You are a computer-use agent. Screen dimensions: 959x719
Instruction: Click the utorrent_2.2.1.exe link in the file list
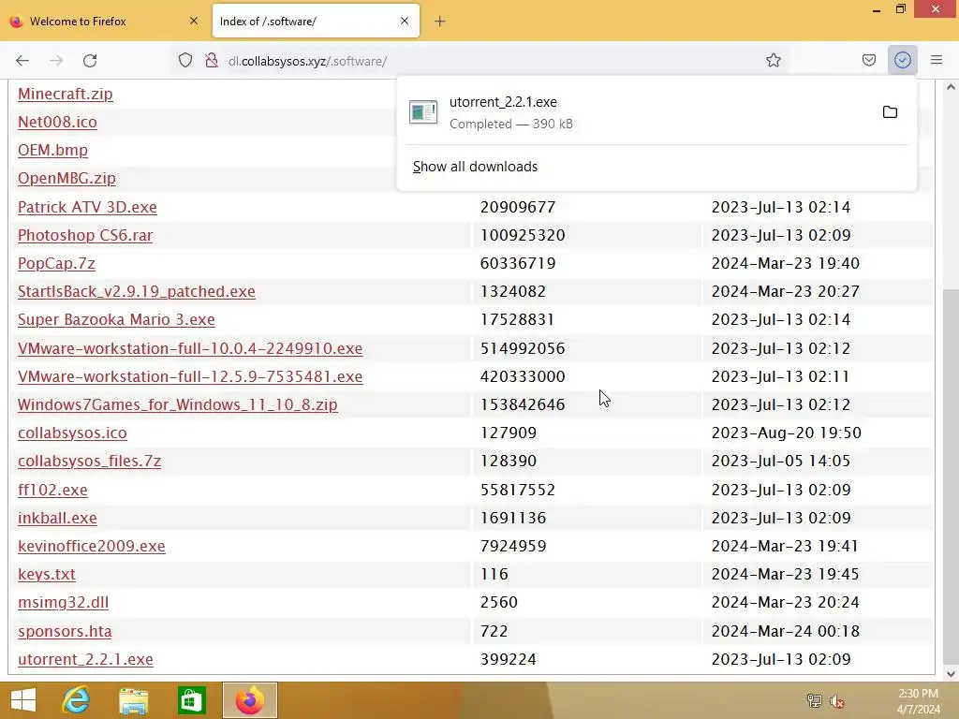click(x=85, y=659)
